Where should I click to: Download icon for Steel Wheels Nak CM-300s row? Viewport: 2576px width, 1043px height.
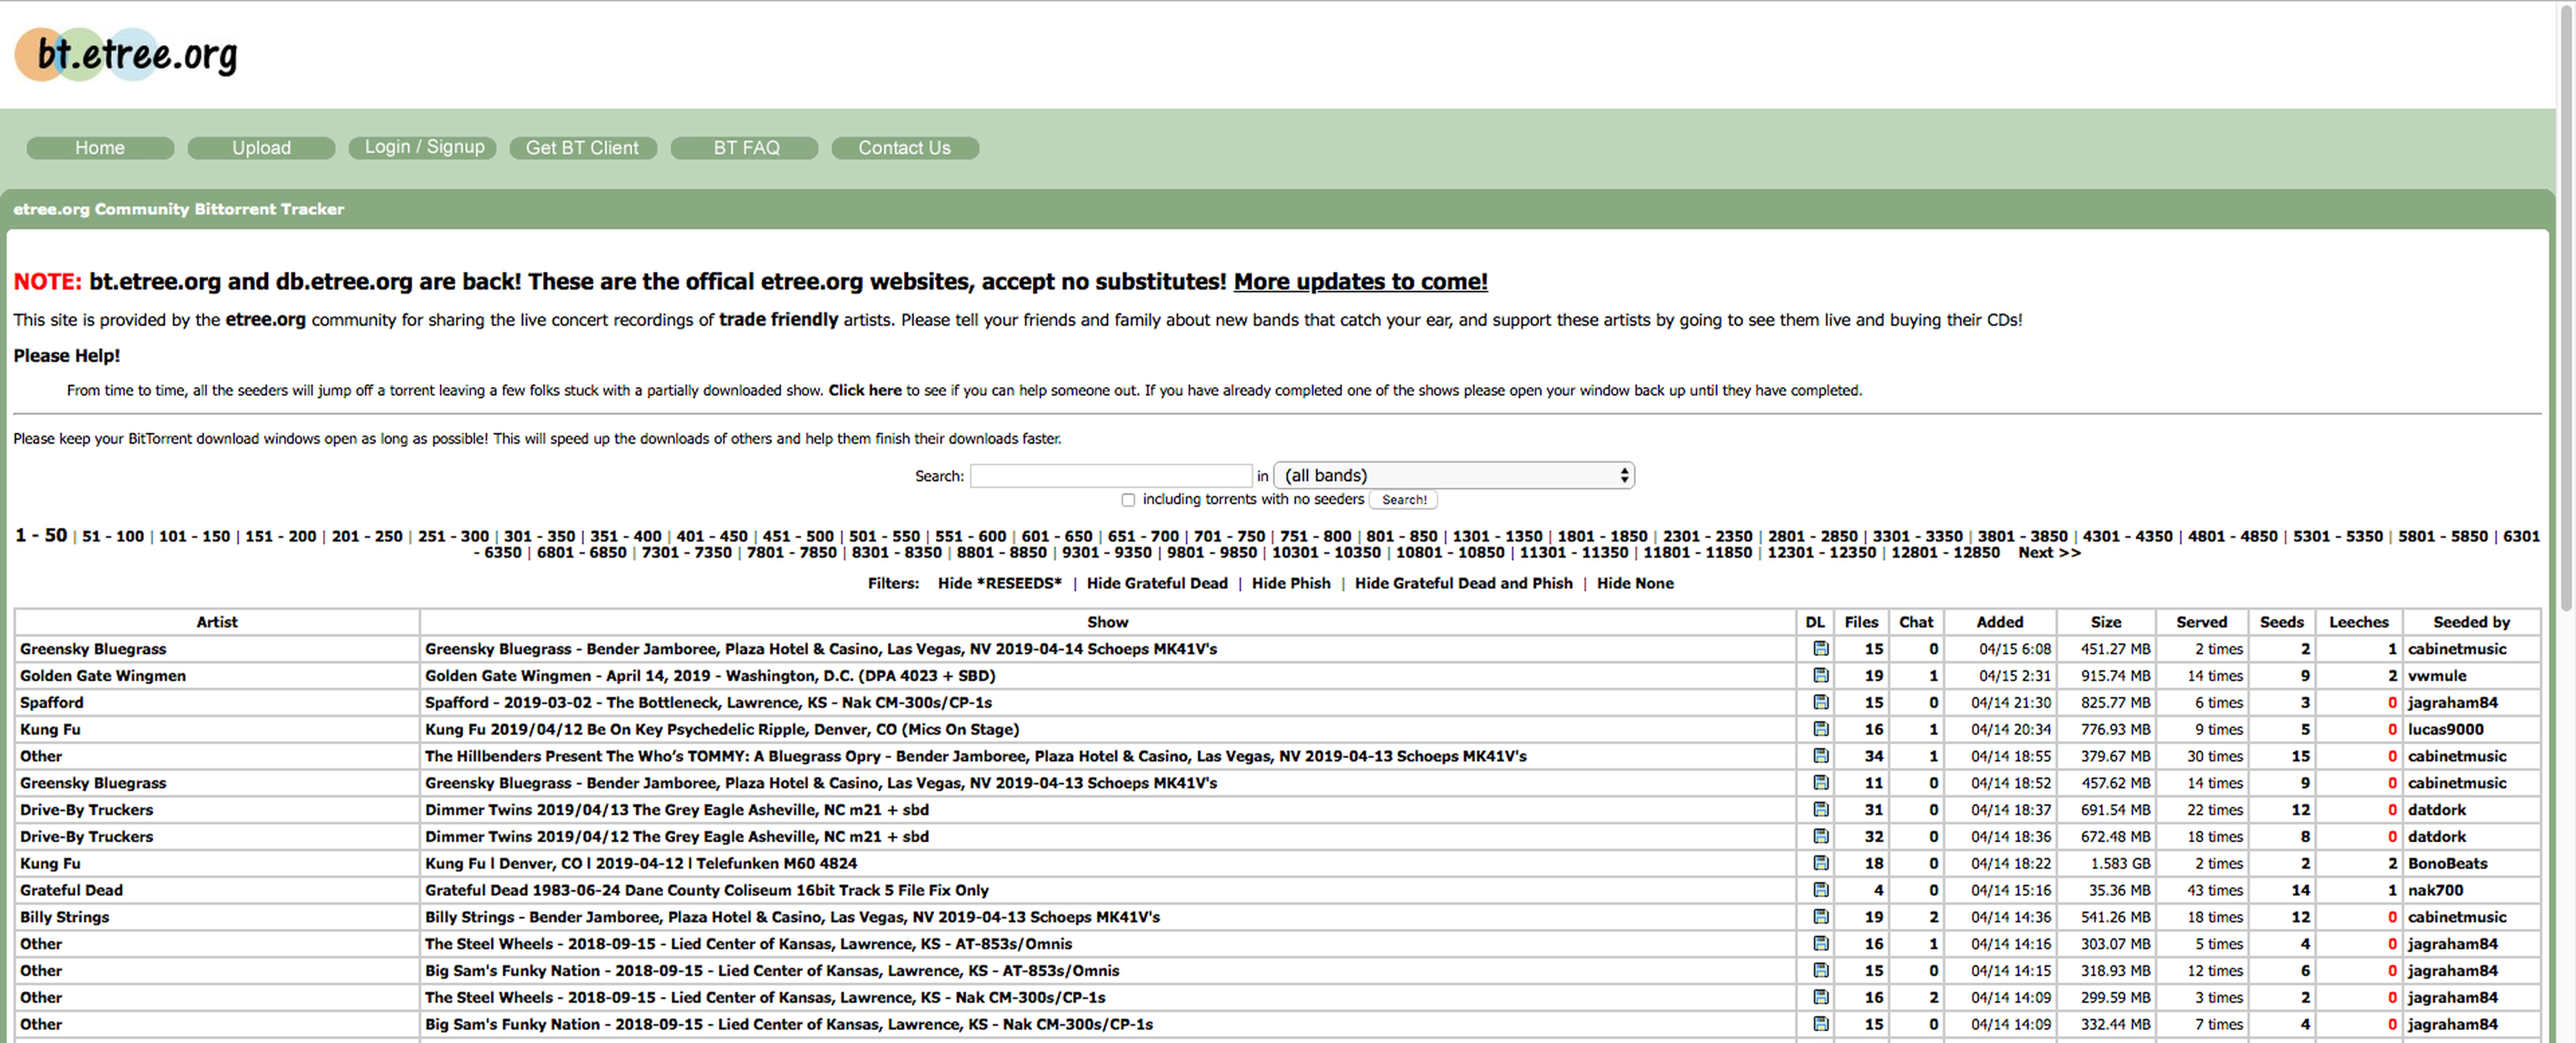click(1820, 997)
